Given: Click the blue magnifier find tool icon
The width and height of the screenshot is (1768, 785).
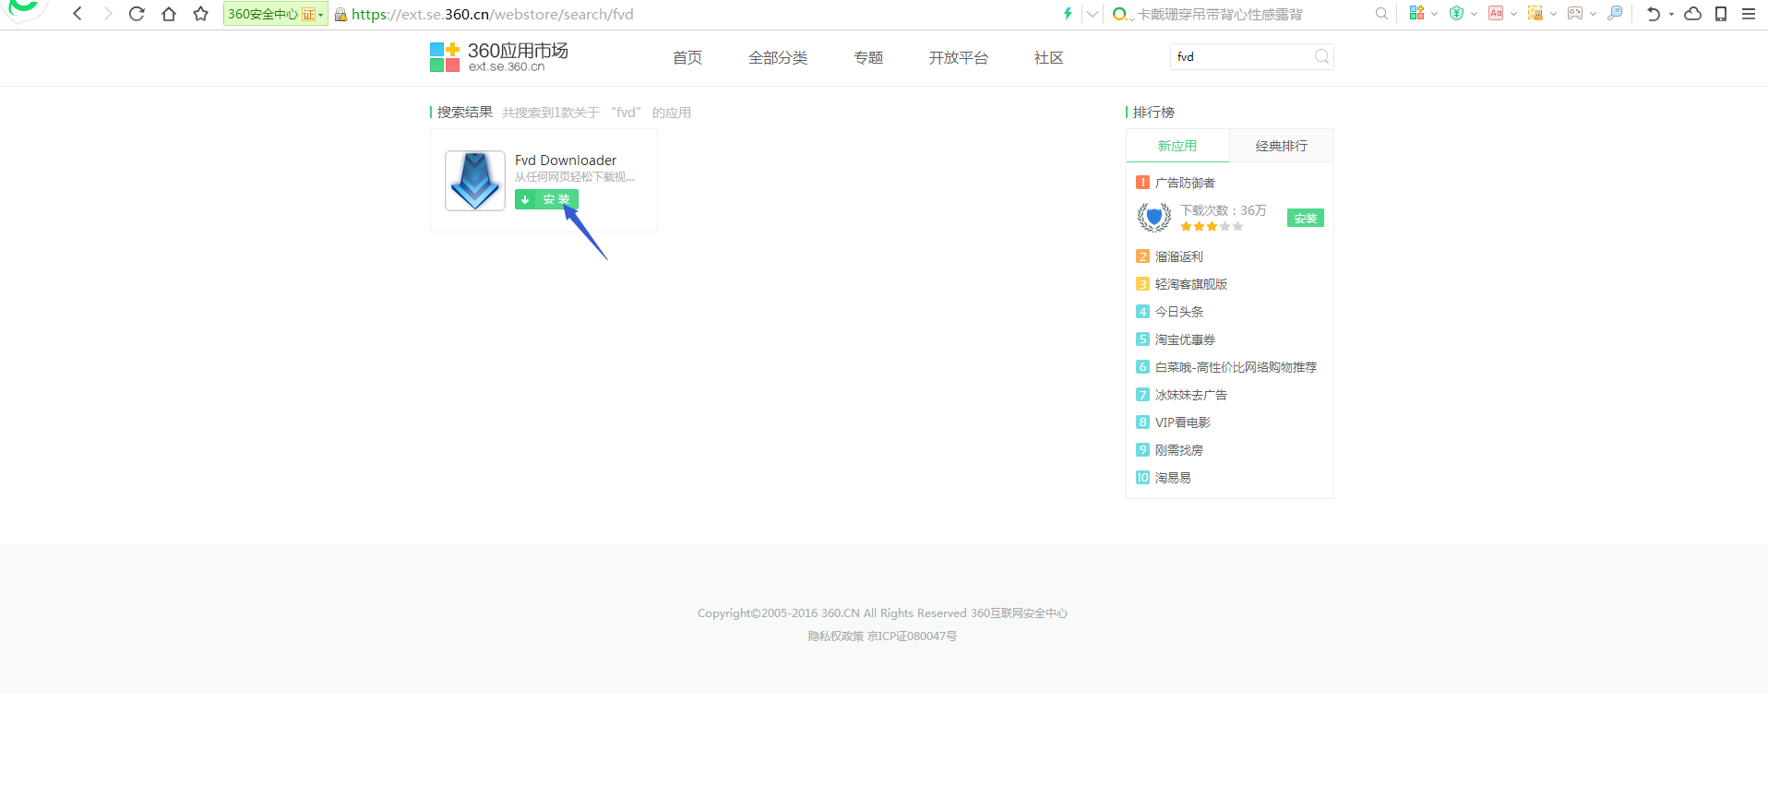Looking at the screenshot, I should point(1615,13).
